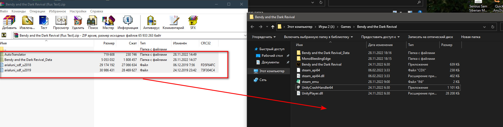Select the steam_api64.dll file
Image resolution: width=503 pixels, height=127 pixels.
(313, 76)
